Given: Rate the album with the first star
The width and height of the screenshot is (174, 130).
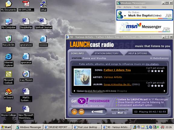Looking at the screenshot, I should 152,86.
